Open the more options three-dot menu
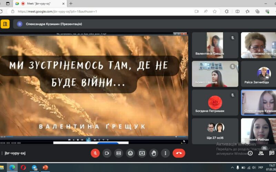276x172 pixels. coord(166,153)
